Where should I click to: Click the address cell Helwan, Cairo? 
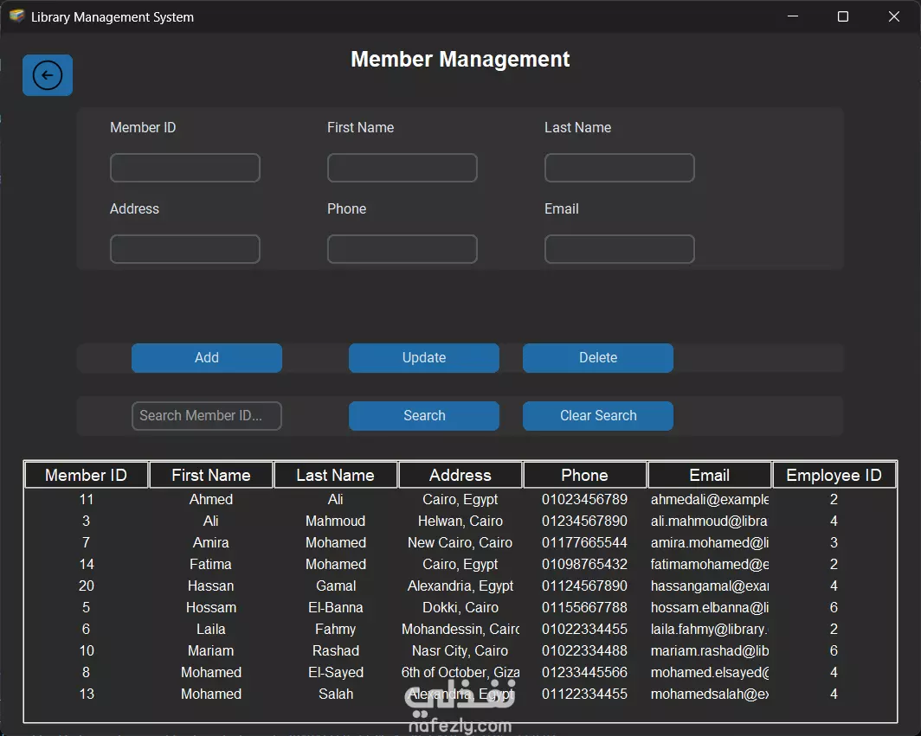pos(460,522)
